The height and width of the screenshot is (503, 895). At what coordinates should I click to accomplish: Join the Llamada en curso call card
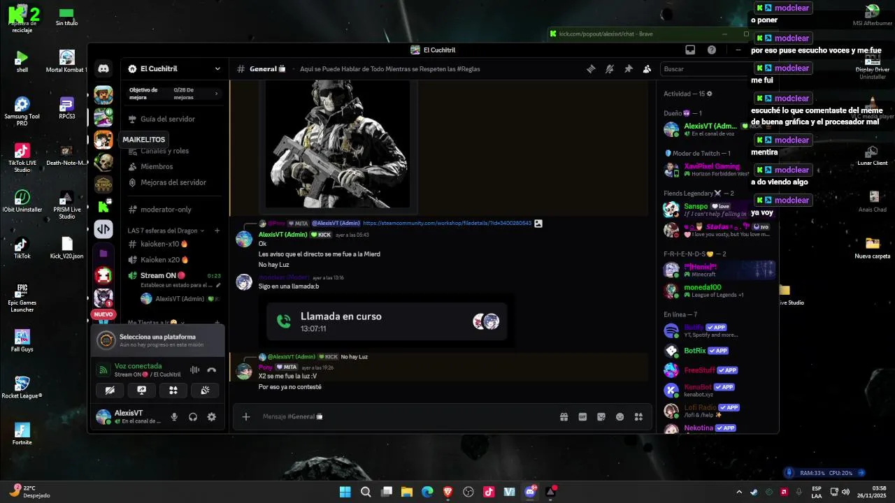(x=387, y=322)
